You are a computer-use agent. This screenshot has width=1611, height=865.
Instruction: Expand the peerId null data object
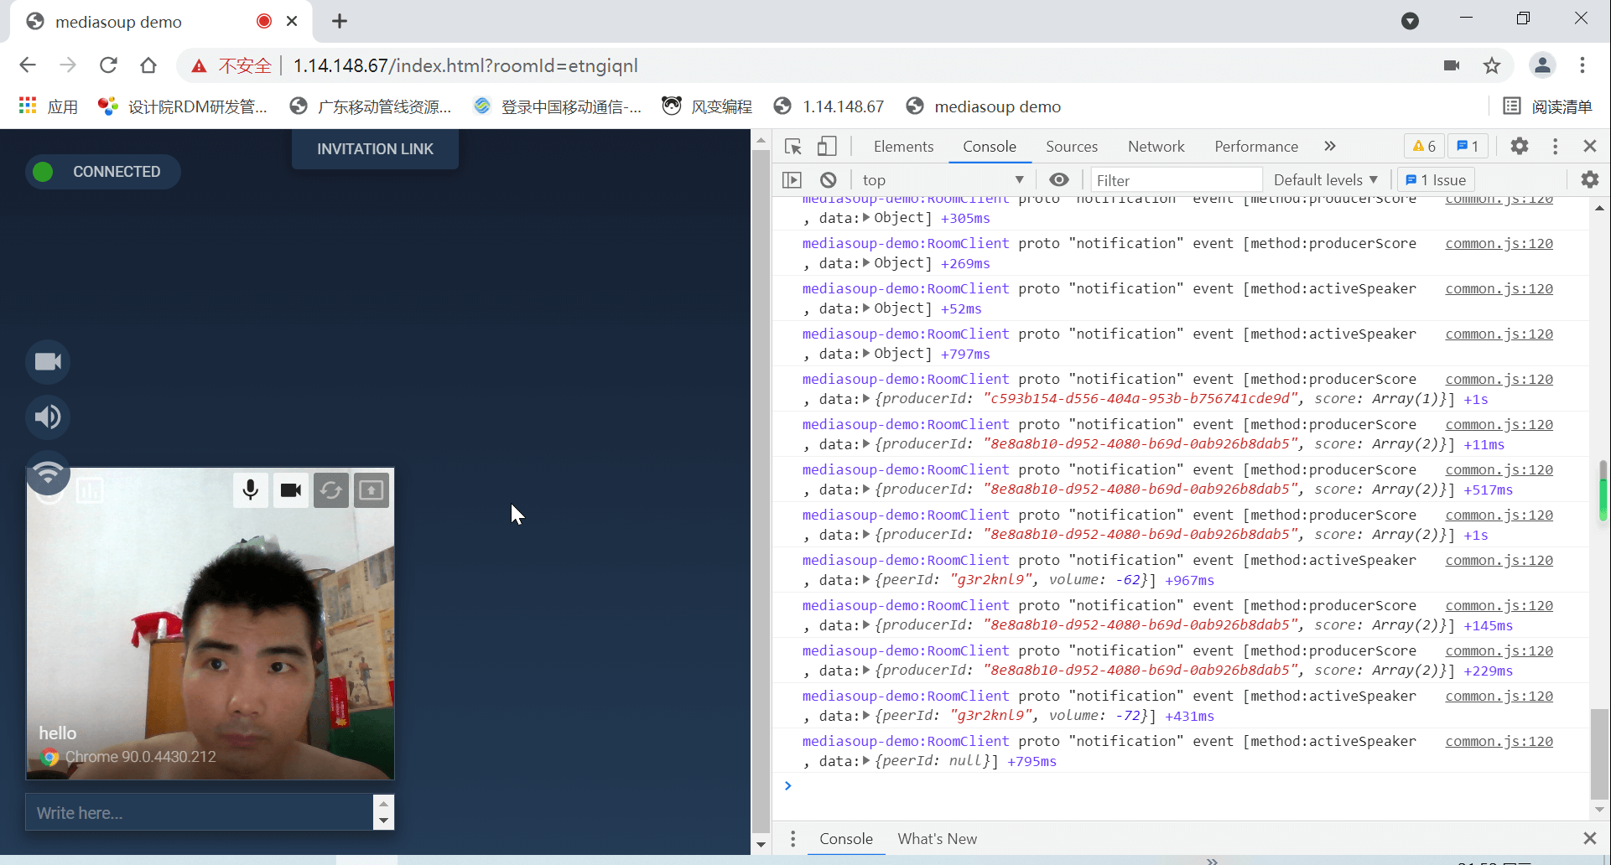866,761
